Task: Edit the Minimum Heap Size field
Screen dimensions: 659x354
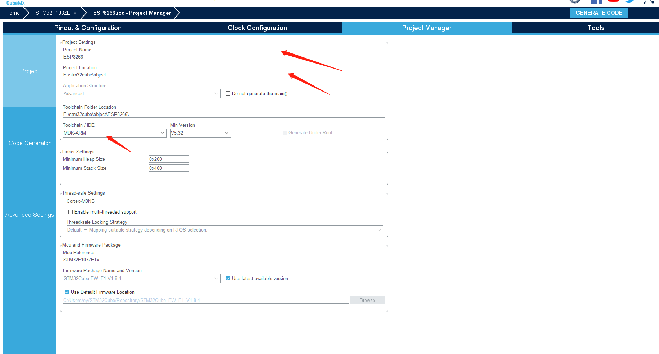Action: pos(169,159)
